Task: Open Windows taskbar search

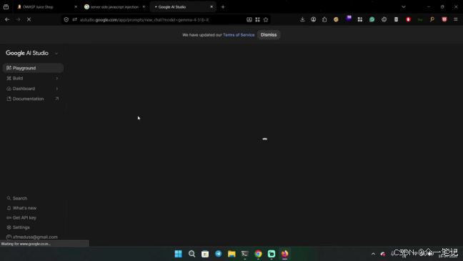Action: pyautogui.click(x=191, y=254)
